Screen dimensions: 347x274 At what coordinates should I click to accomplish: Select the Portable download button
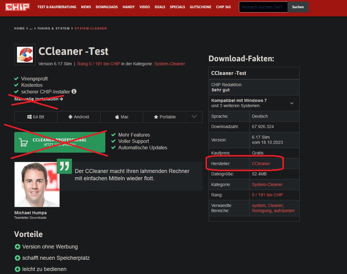165,117
